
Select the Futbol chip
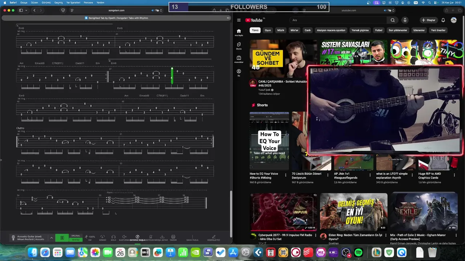coord(379,30)
